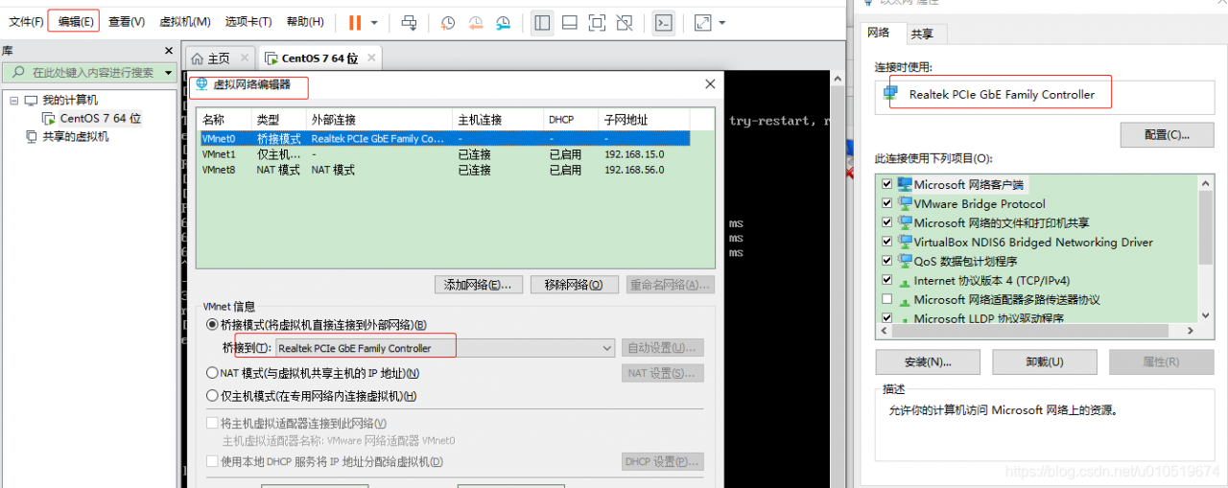Screen dimensions: 1228x488
Task: Open the 帮助(H) menu
Action: tap(305, 21)
